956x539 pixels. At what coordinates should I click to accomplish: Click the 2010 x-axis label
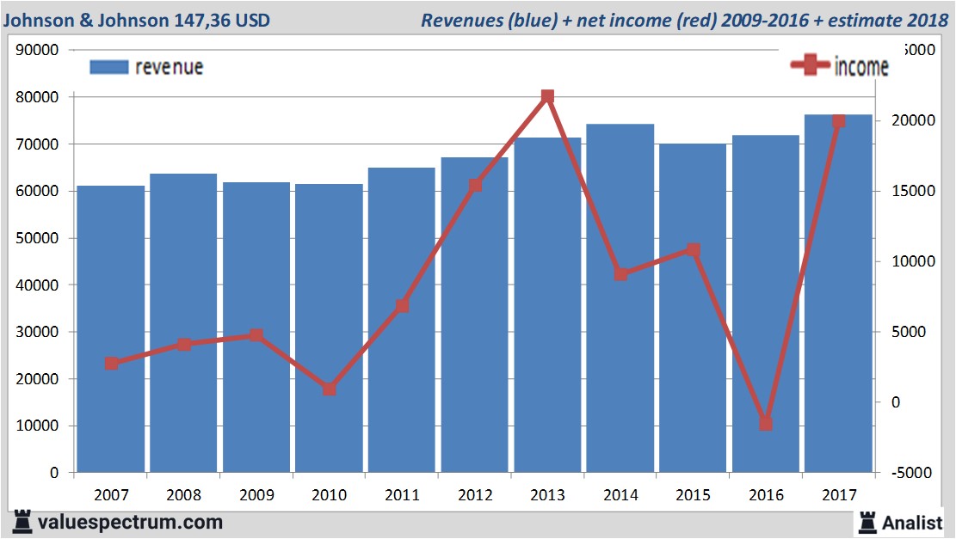(x=330, y=494)
